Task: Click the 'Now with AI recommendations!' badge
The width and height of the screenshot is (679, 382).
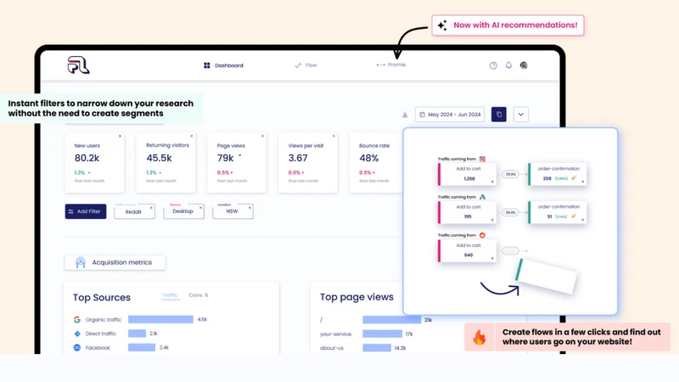Action: point(508,25)
